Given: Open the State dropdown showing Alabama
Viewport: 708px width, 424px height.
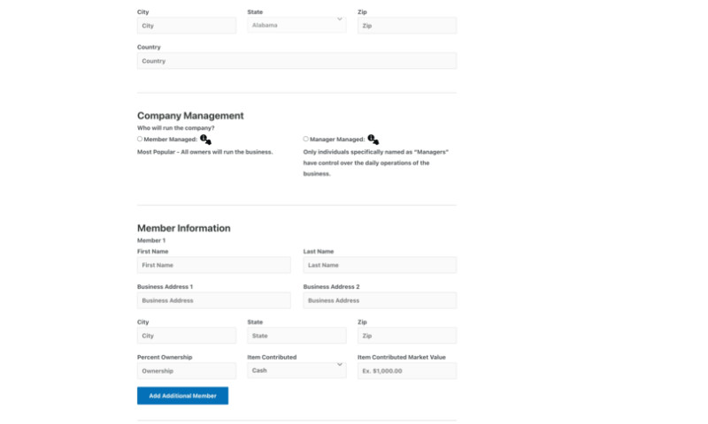Looking at the screenshot, I should pyautogui.click(x=296, y=26).
